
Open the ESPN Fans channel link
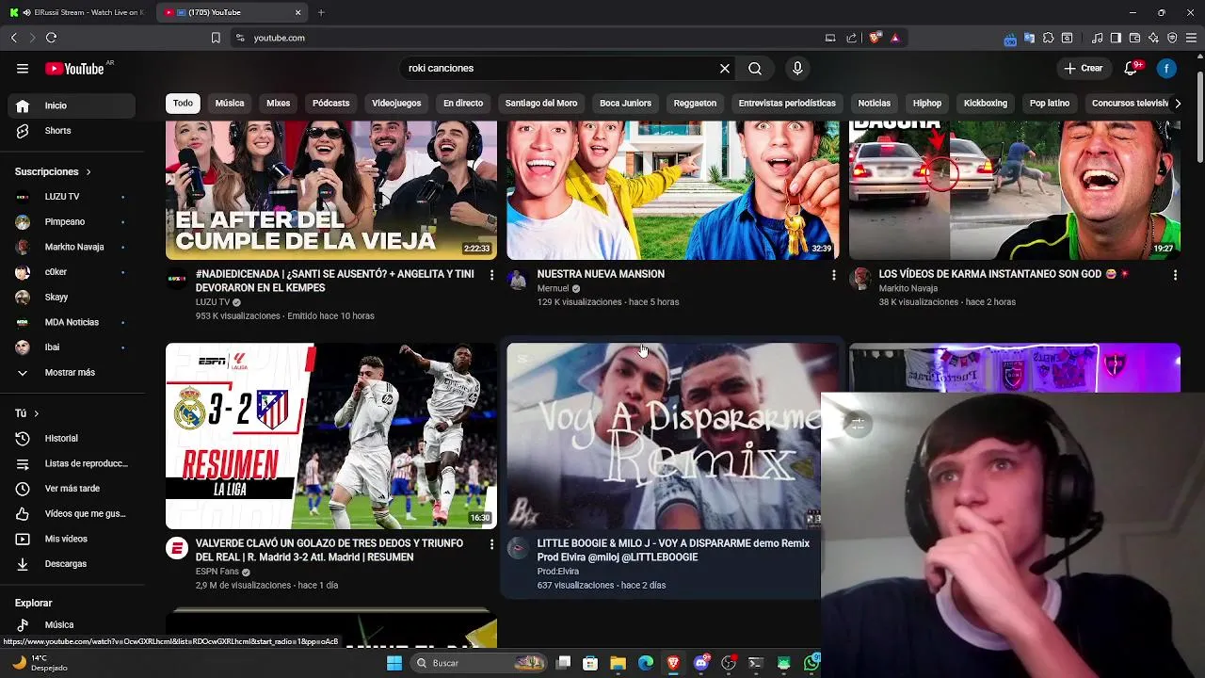[x=217, y=572]
